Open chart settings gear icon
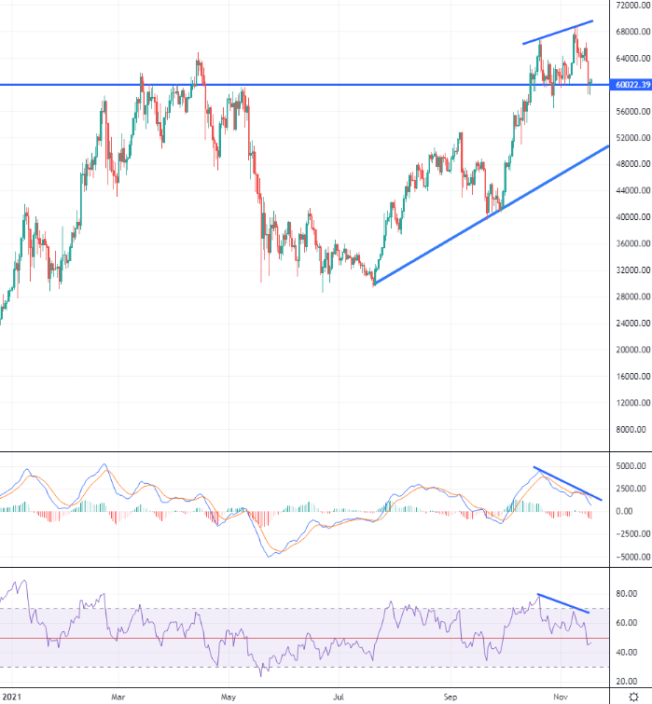 [633, 696]
